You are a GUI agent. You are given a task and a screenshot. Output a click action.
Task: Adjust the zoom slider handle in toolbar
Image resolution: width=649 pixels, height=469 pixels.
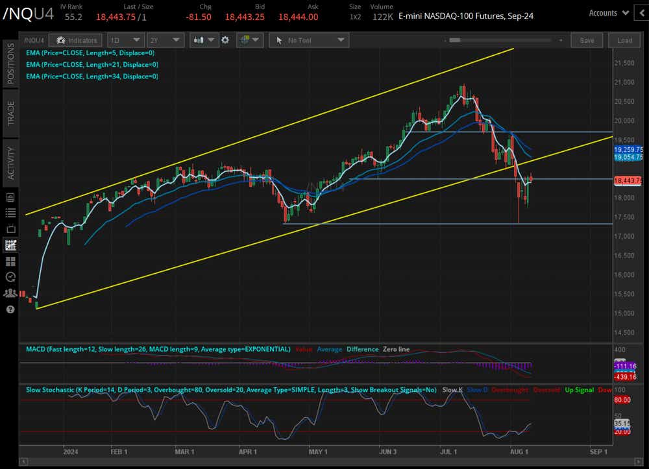455,40
